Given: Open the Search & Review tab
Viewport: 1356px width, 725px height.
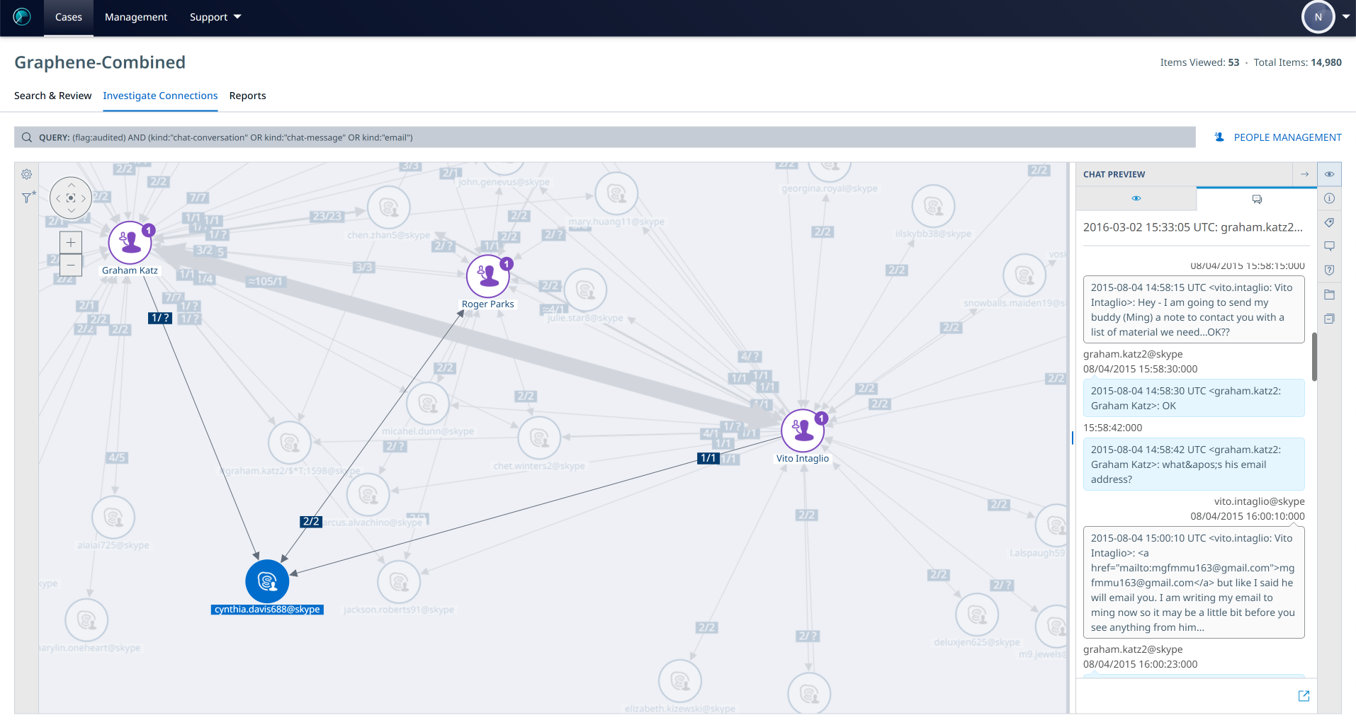Looking at the screenshot, I should 52,96.
